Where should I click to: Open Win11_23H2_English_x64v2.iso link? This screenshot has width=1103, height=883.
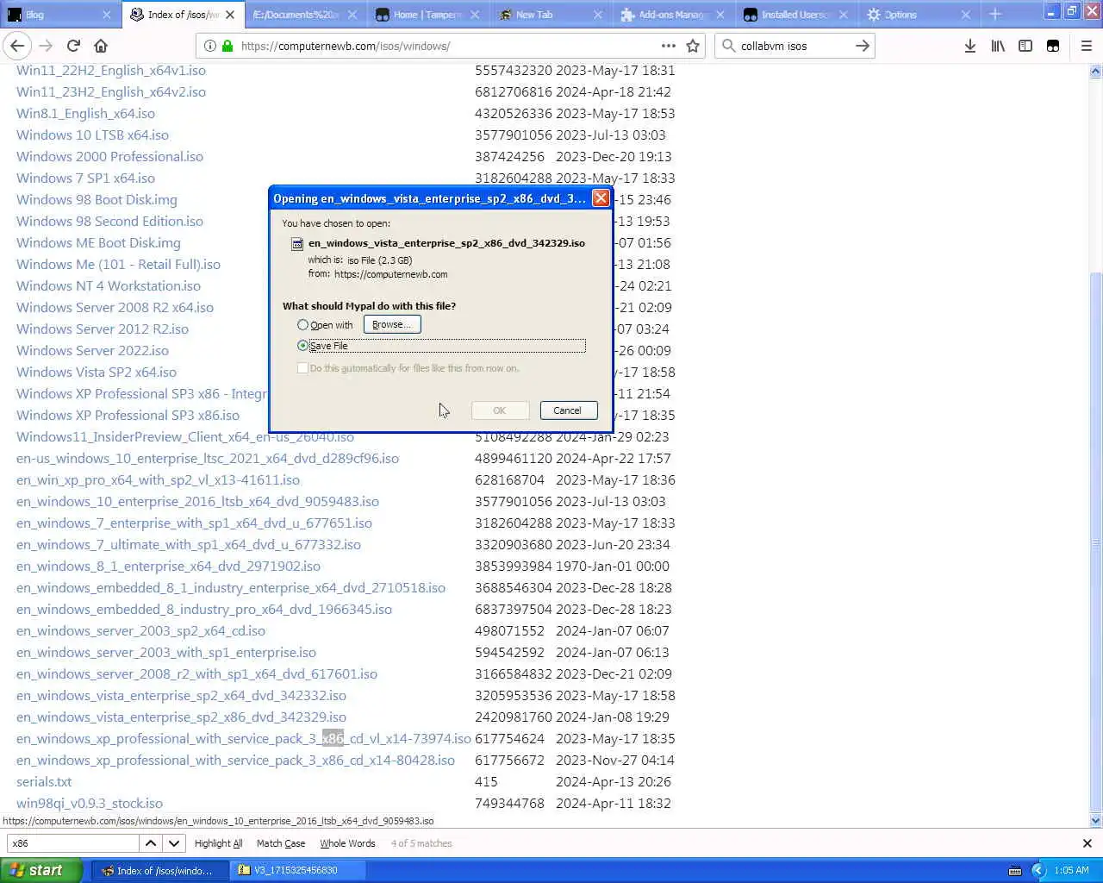[x=111, y=92]
